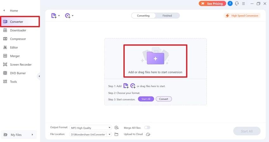Click the Converter sidebar icon
The width and height of the screenshot is (269, 142).
pos(5,22)
